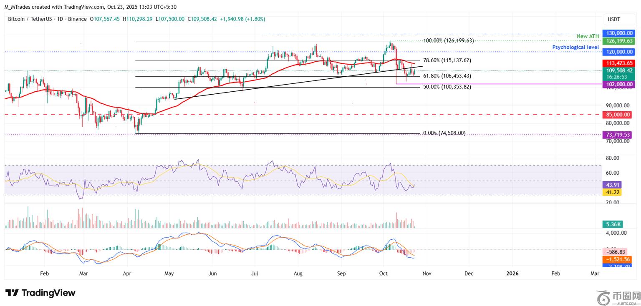641x306 pixels.
Task: Click the TradingView logo at bottom left
Action: coord(40,293)
